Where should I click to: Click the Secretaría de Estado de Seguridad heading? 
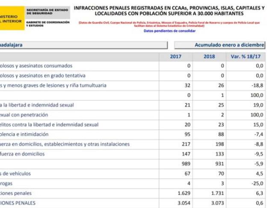tap(47, 11)
